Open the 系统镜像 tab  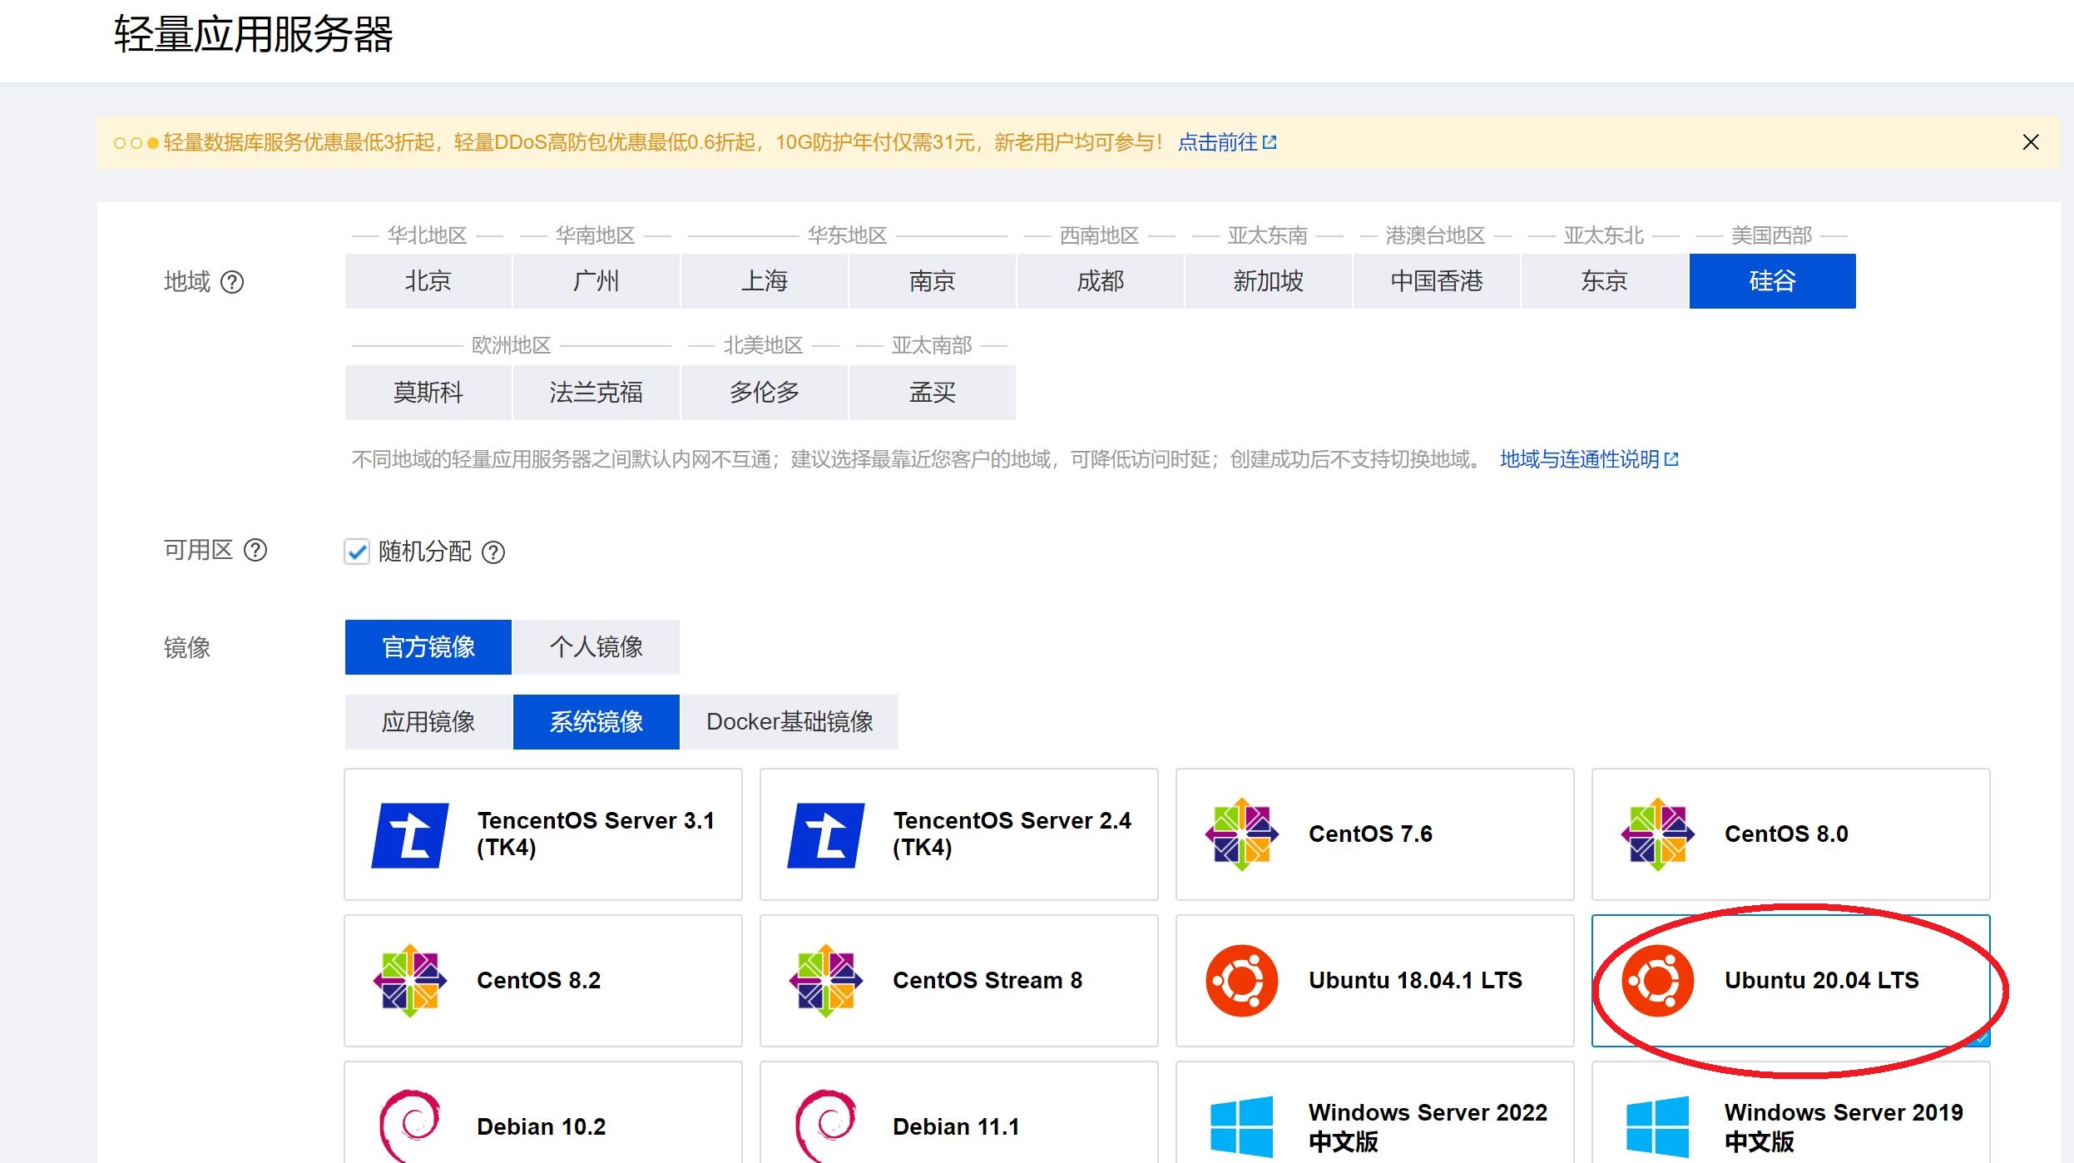coord(596,722)
